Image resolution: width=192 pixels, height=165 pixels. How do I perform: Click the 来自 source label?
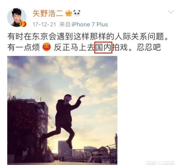[65, 25]
